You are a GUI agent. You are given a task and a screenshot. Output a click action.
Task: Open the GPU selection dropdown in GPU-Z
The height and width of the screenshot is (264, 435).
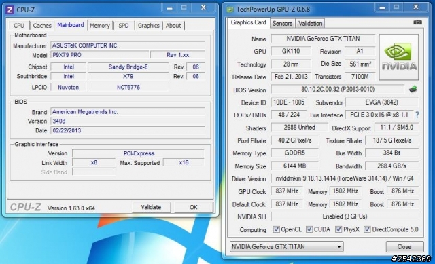(287, 246)
